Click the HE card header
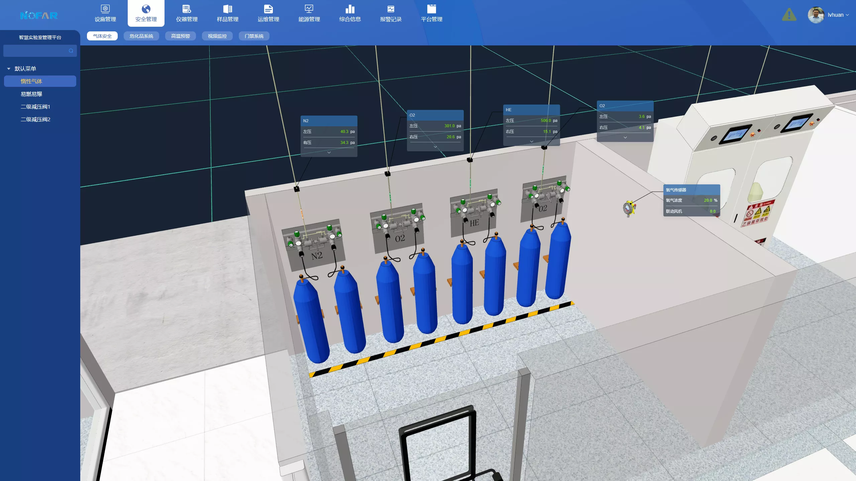The width and height of the screenshot is (856, 481). pos(532,110)
